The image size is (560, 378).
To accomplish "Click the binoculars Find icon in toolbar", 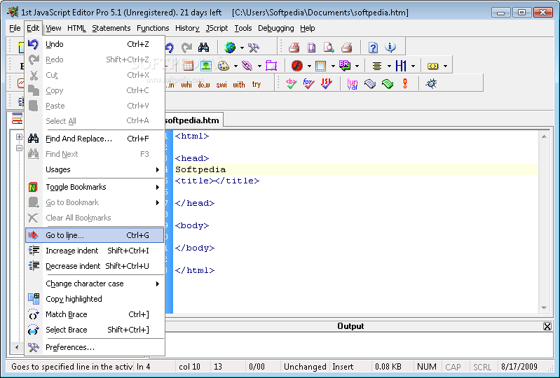I will (x=203, y=47).
